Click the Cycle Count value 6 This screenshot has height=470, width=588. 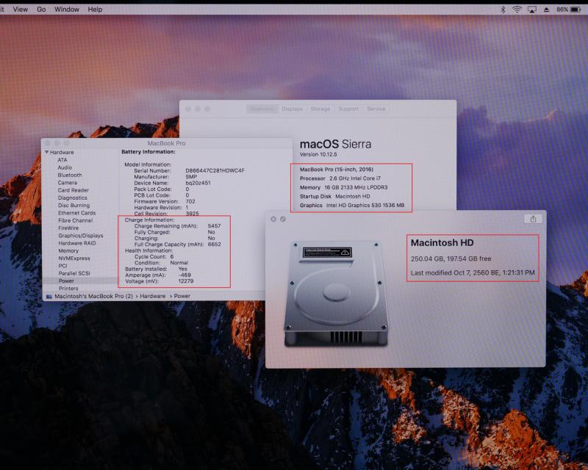172,257
